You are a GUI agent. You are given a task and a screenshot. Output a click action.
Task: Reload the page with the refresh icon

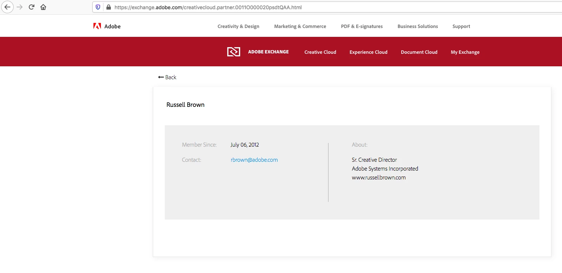pyautogui.click(x=31, y=7)
